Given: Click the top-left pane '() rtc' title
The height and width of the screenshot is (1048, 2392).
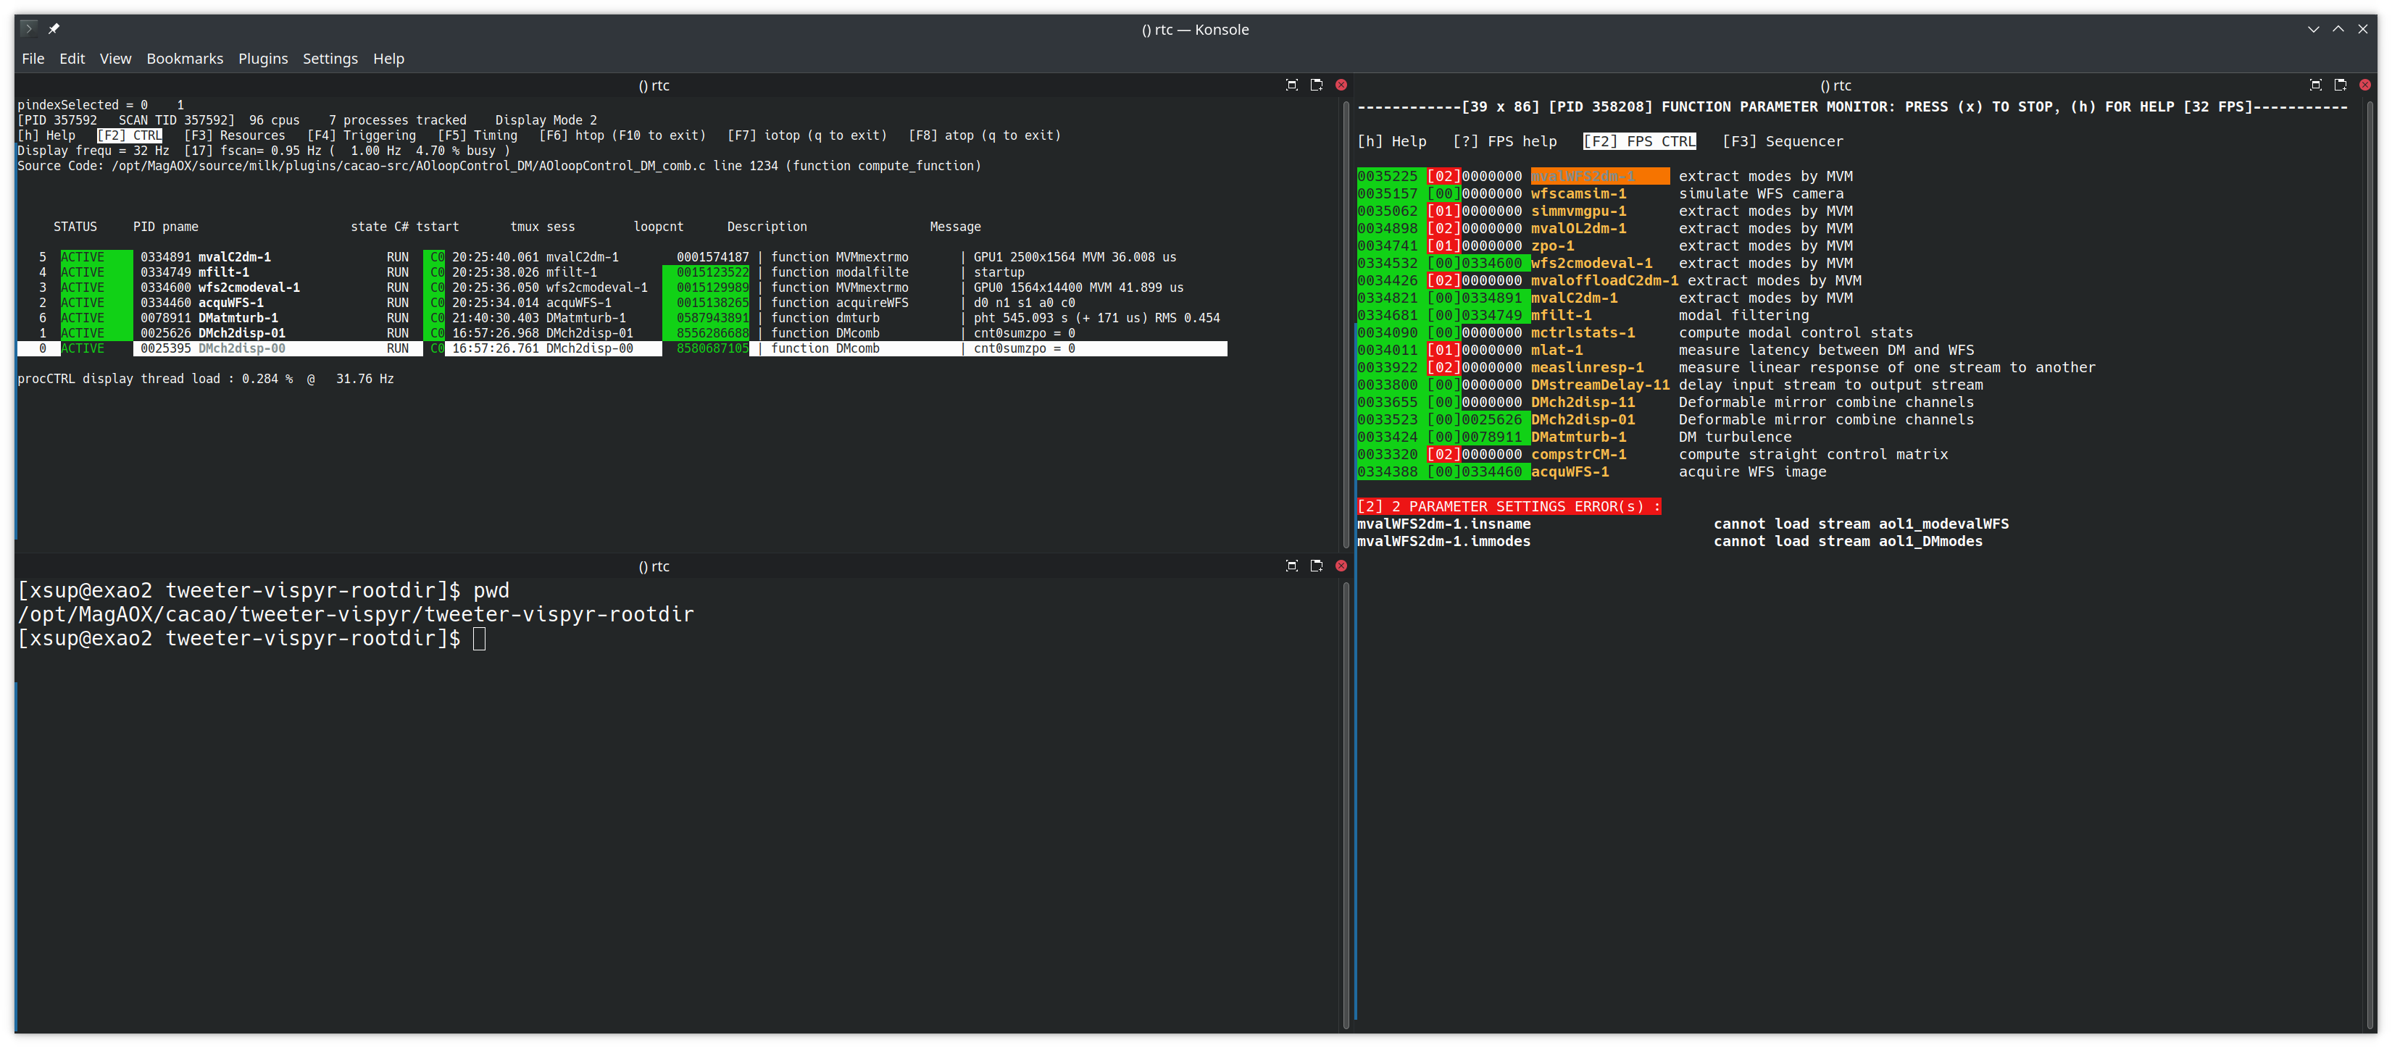Looking at the screenshot, I should coord(654,85).
